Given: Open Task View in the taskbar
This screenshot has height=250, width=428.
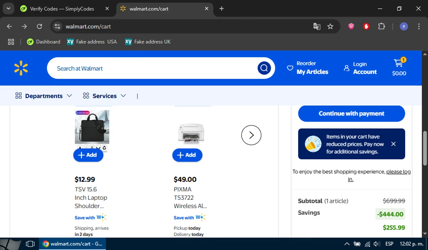Looking at the screenshot, I should [30, 244].
